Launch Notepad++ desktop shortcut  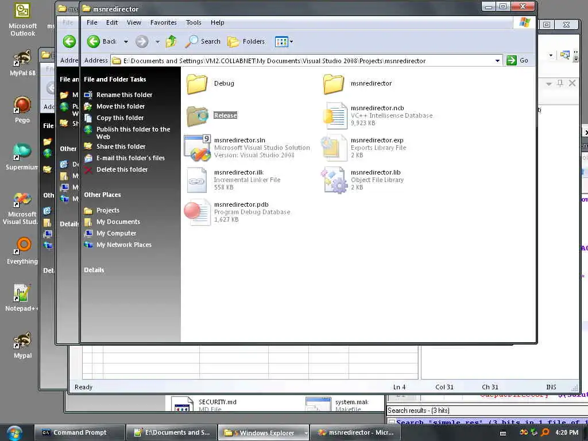(x=21, y=298)
